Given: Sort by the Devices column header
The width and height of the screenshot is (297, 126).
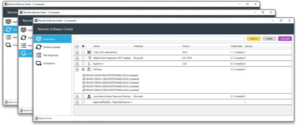Looking at the screenshot, I should (x=248, y=46).
